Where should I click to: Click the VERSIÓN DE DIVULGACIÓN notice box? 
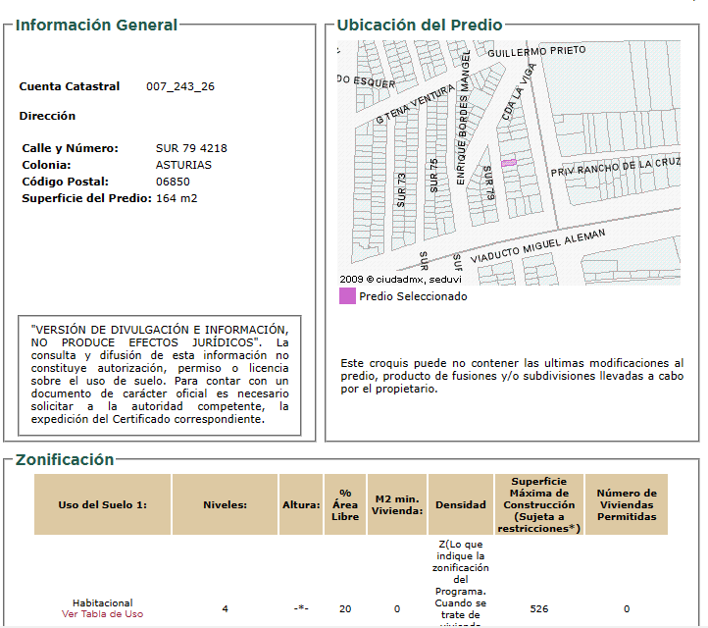pyautogui.click(x=160, y=375)
